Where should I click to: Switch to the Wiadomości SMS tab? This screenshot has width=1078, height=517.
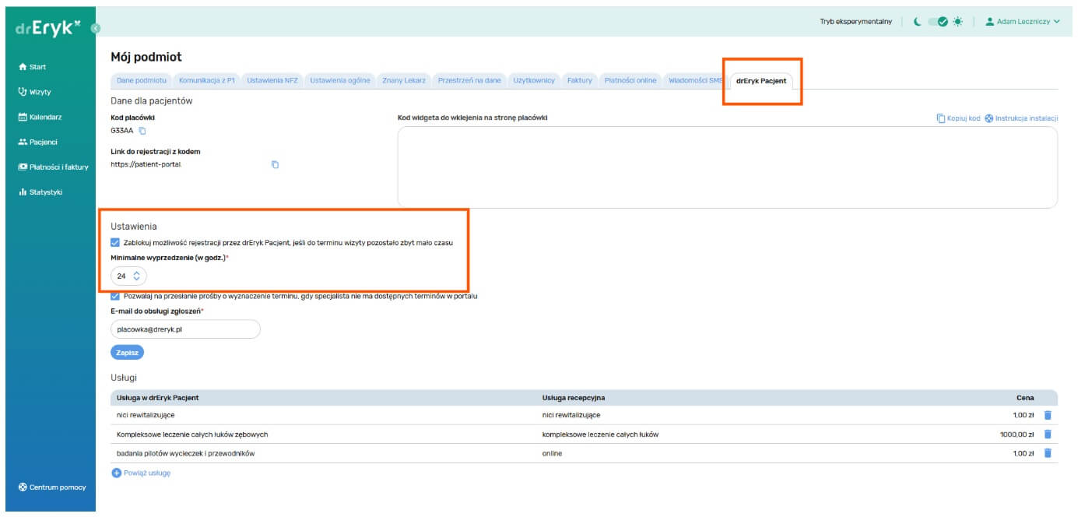pos(695,81)
